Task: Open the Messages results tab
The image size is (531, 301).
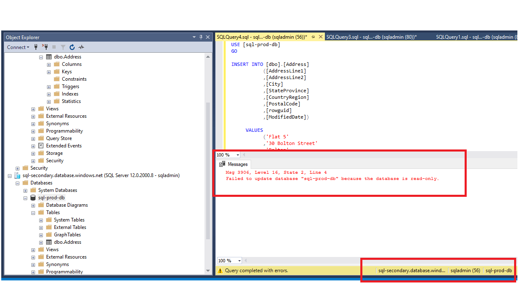Action: [233, 164]
